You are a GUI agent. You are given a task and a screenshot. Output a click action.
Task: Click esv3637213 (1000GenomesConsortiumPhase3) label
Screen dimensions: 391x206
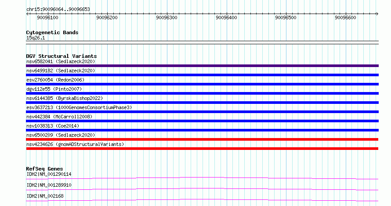coord(79,107)
